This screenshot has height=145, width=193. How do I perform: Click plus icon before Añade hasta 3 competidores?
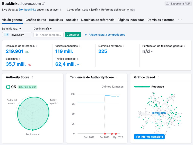pyautogui.click(x=86, y=35)
